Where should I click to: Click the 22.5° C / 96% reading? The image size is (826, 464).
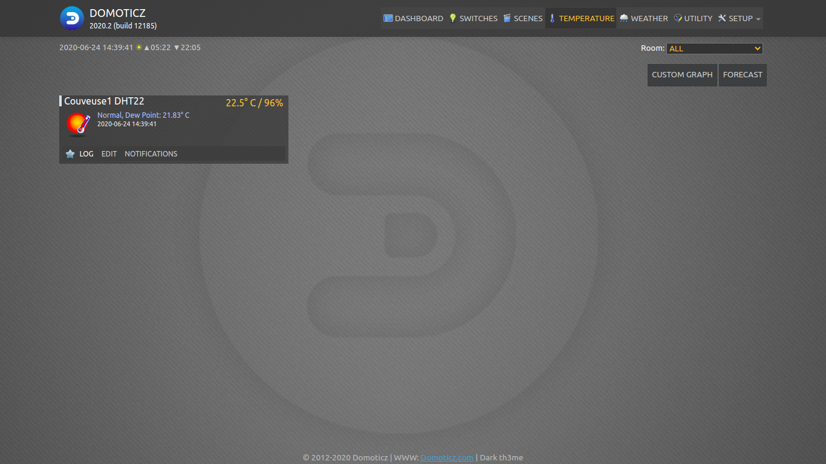pyautogui.click(x=255, y=103)
